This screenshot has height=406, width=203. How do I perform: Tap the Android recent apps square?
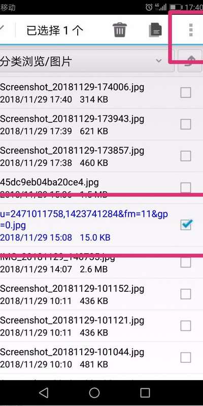click(x=145, y=392)
